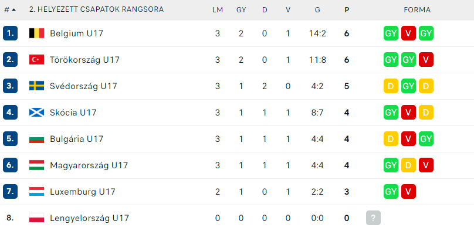Click the Poland flag icon
This screenshot has height=231, width=474.
(x=36, y=218)
